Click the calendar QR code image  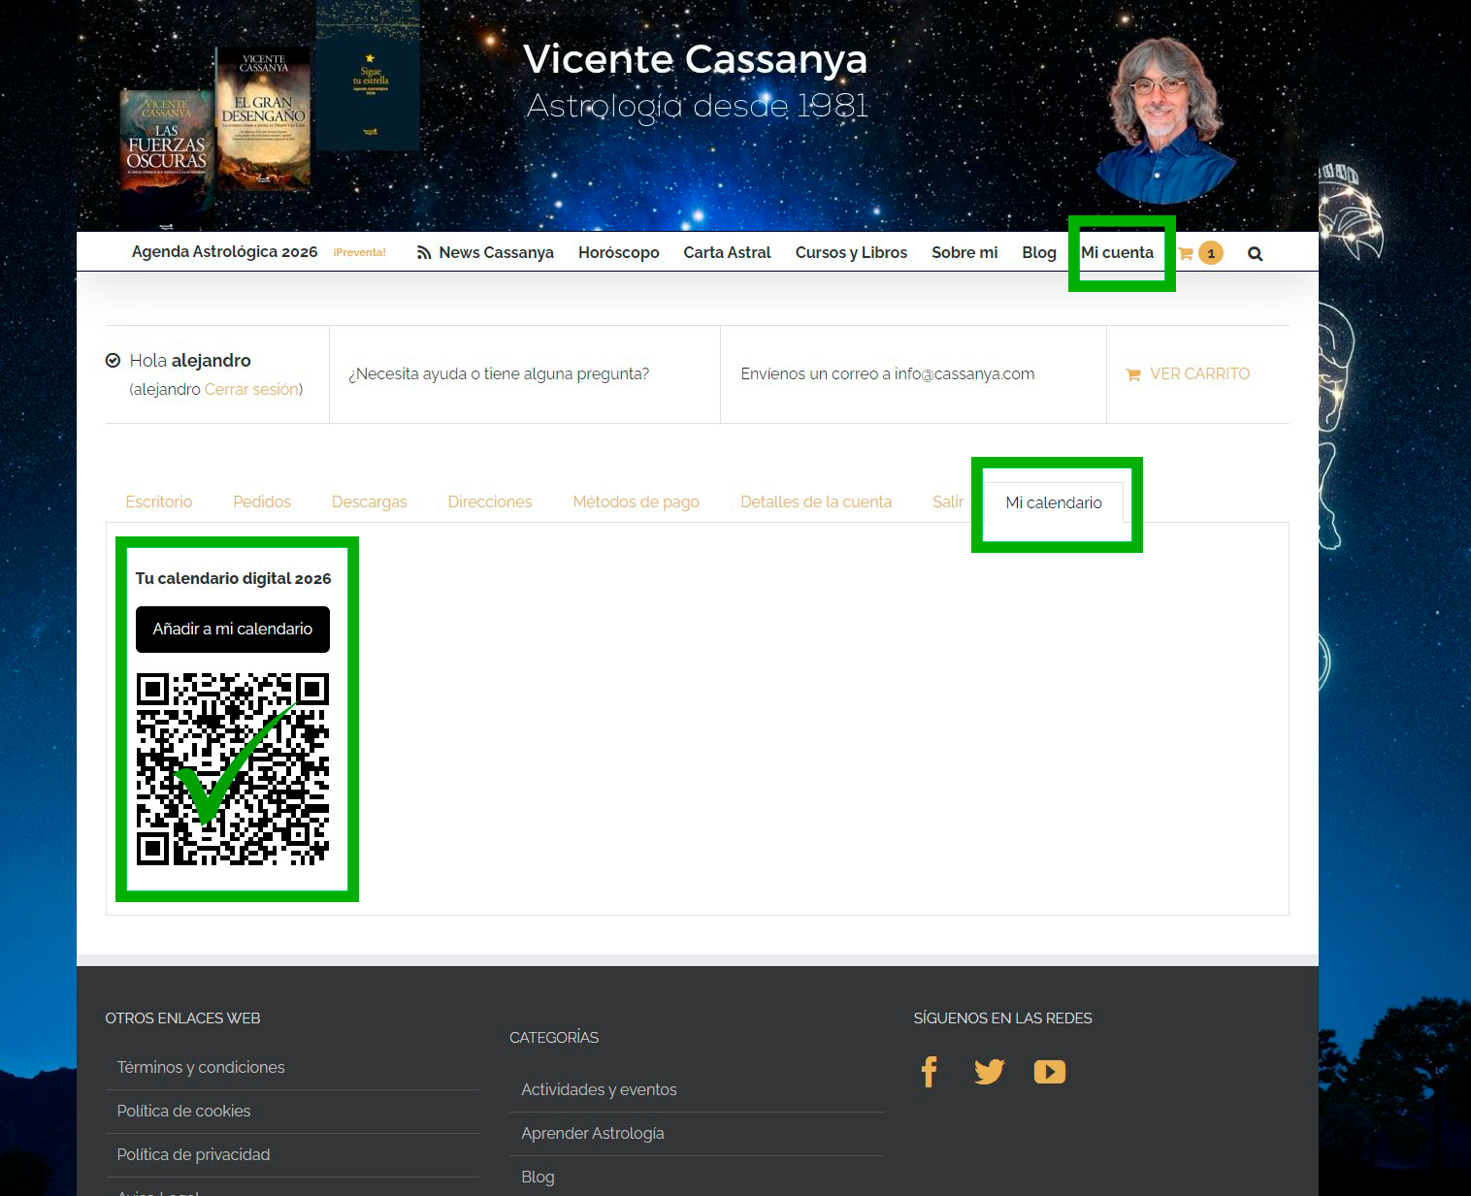click(233, 768)
